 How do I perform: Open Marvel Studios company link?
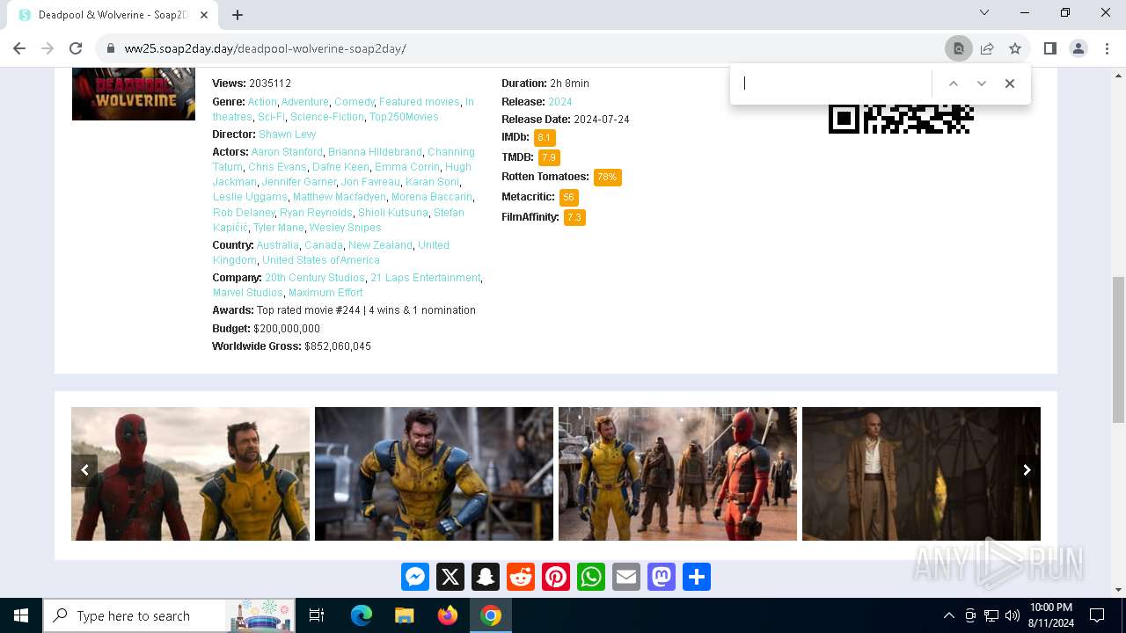pos(248,293)
